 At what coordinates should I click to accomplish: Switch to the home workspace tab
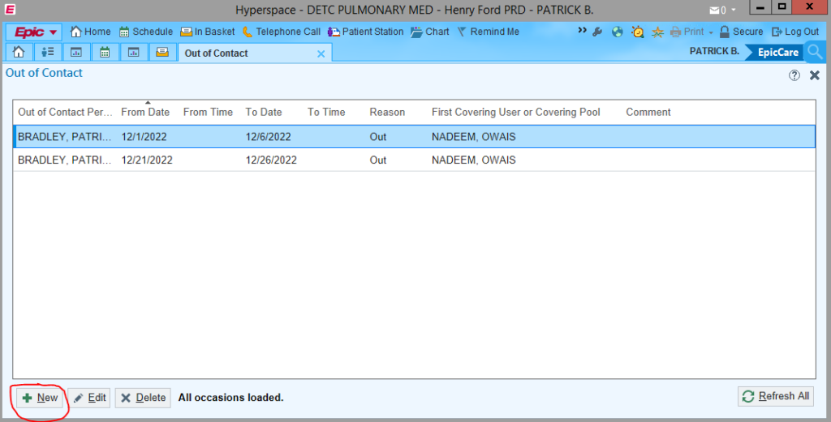[19, 53]
